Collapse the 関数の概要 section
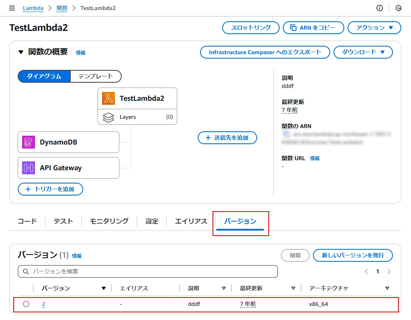The width and height of the screenshot is (411, 320). (x=21, y=52)
